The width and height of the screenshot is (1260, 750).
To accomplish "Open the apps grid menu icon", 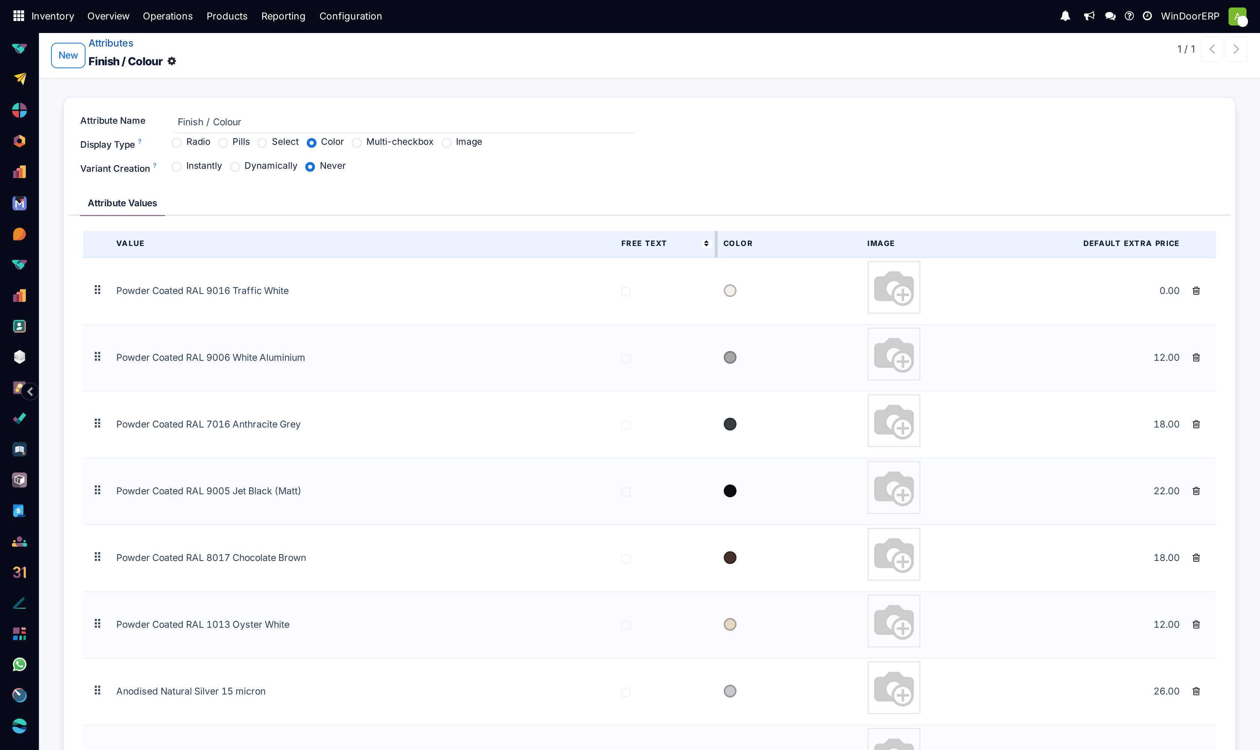I will (x=19, y=16).
